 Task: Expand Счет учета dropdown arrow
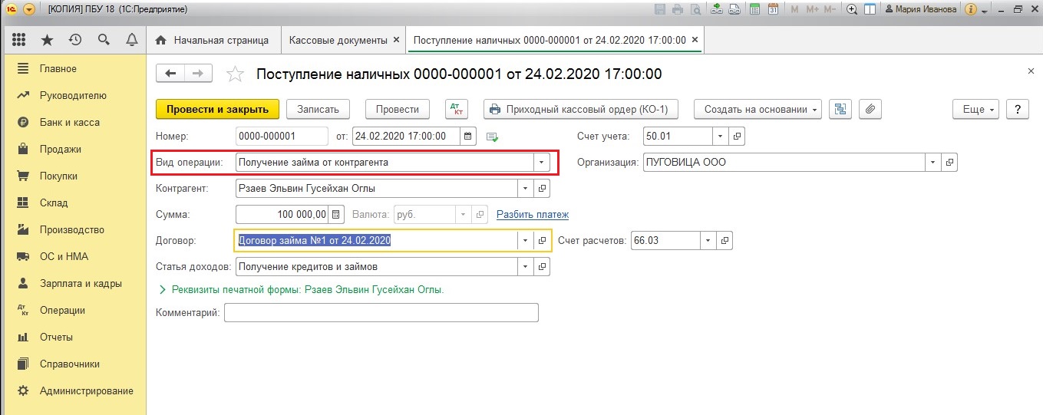(x=721, y=136)
